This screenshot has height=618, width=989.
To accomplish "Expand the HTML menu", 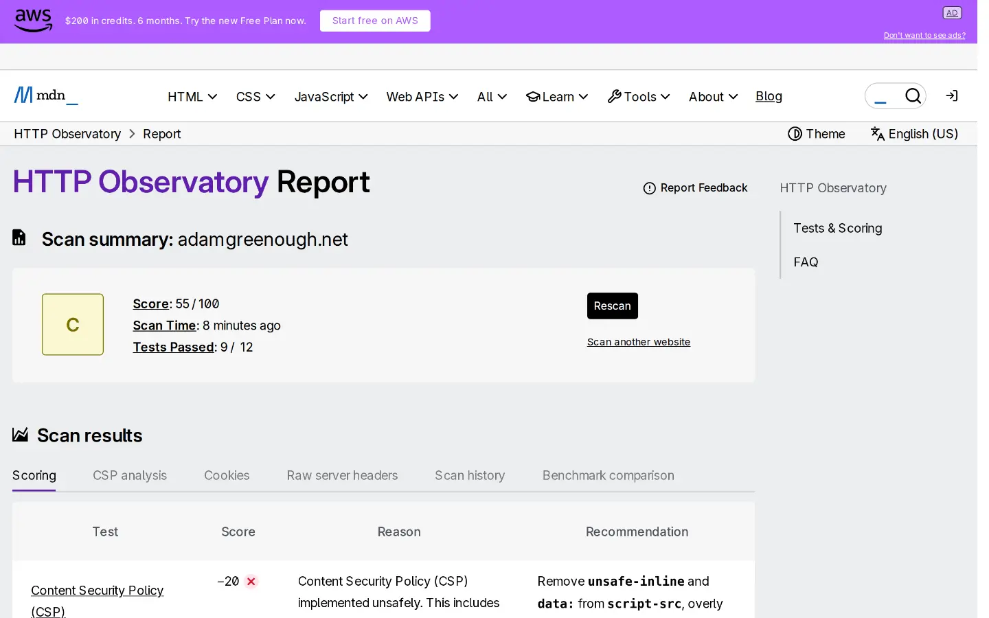I will point(192,97).
